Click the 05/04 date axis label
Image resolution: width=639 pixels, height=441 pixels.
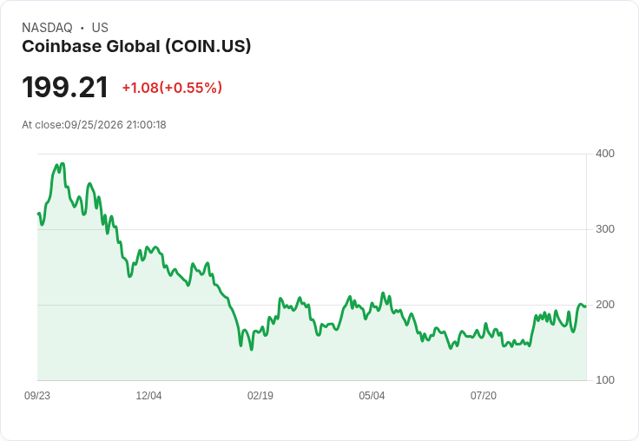coord(372,396)
